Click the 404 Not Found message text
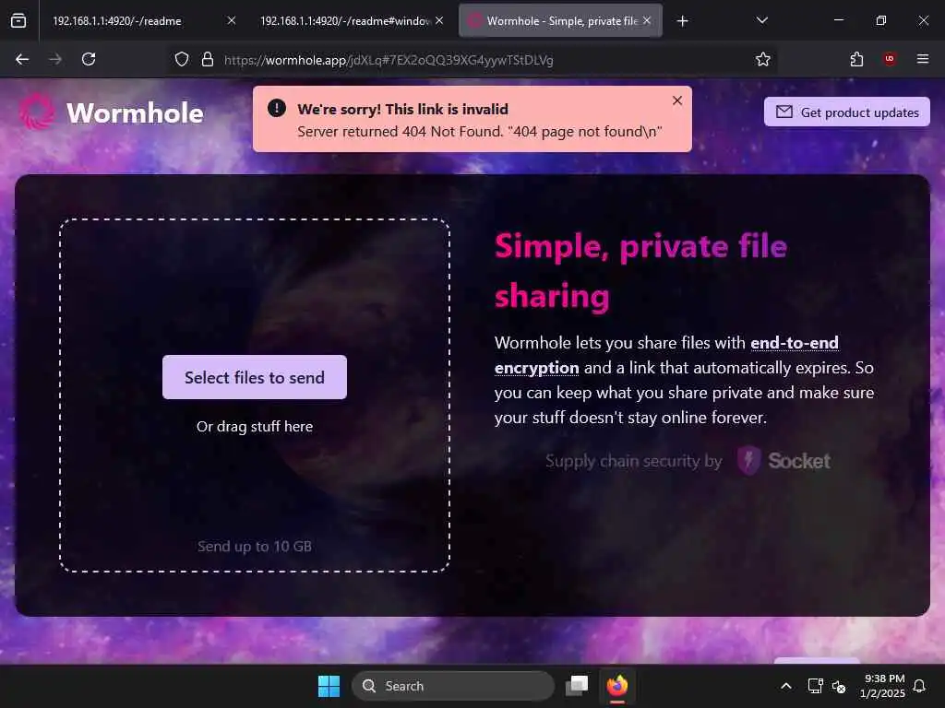Viewport: 945px width, 708px height. (480, 131)
